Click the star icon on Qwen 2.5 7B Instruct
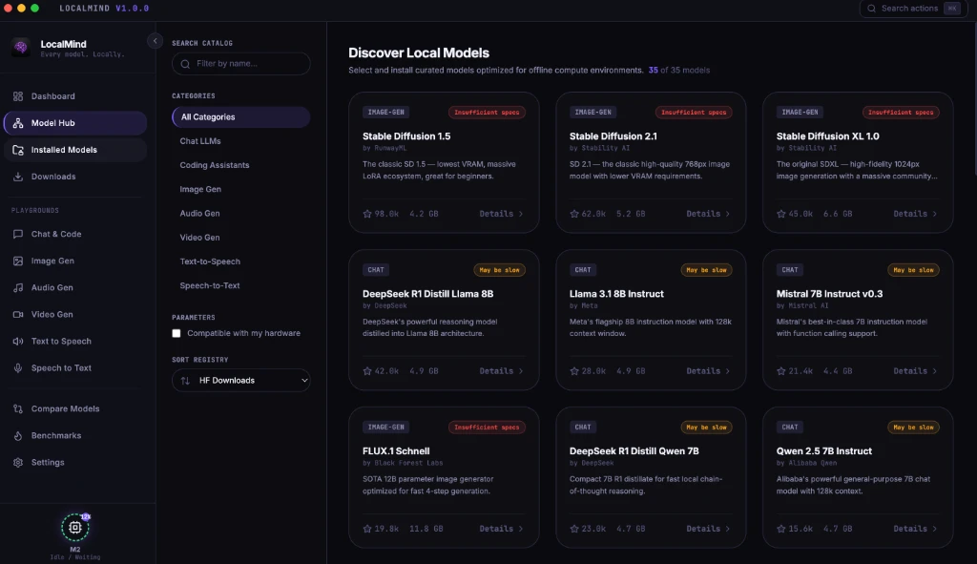 click(x=780, y=529)
